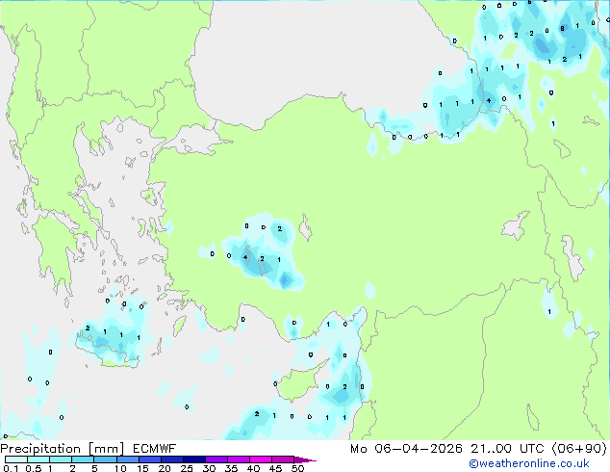Click the 15–20 mm blue legend swatch

tap(149, 459)
